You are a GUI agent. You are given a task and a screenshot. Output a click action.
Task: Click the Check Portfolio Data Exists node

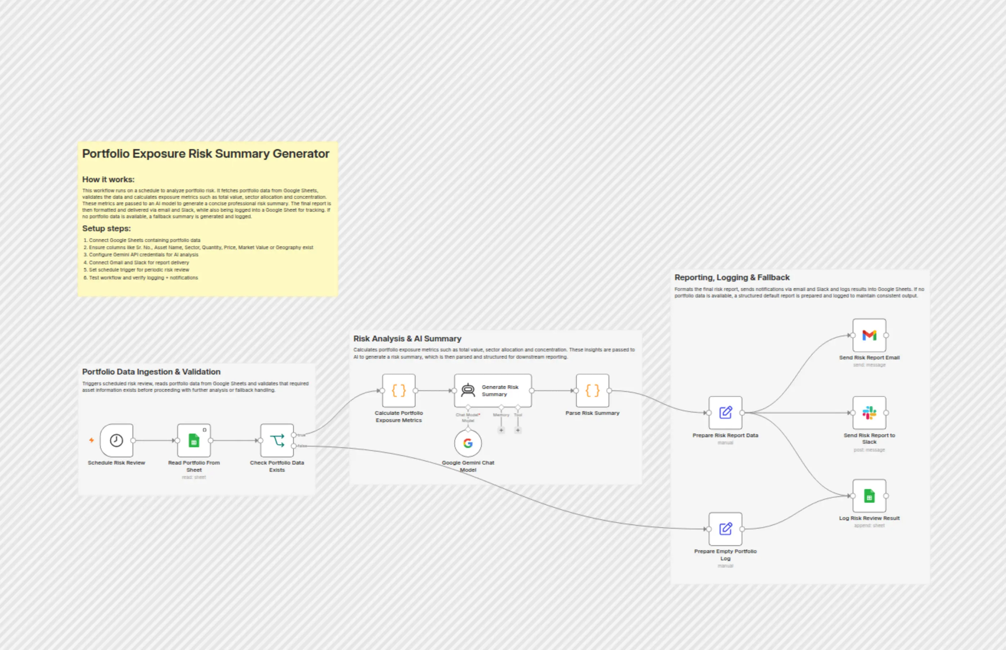[277, 440]
